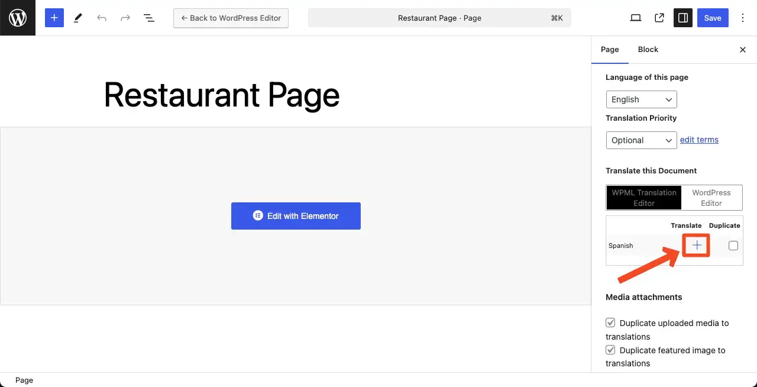Image resolution: width=757 pixels, height=387 pixels.
Task: Uncheck Duplicate featured image to translations
Action: coord(610,350)
